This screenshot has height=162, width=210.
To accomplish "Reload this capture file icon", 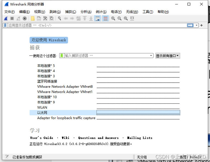I will (x=52, y=18).
